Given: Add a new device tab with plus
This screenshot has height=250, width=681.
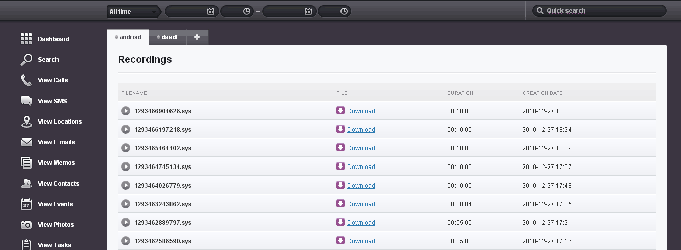Looking at the screenshot, I should pos(197,37).
